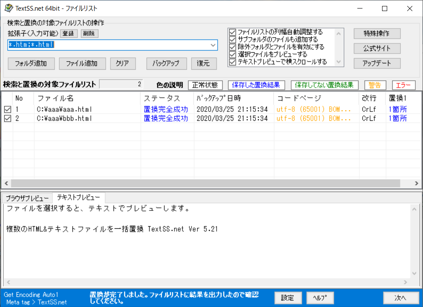Open the バックアップ function
This screenshot has width=423, height=307.
pyautogui.click(x=166, y=63)
